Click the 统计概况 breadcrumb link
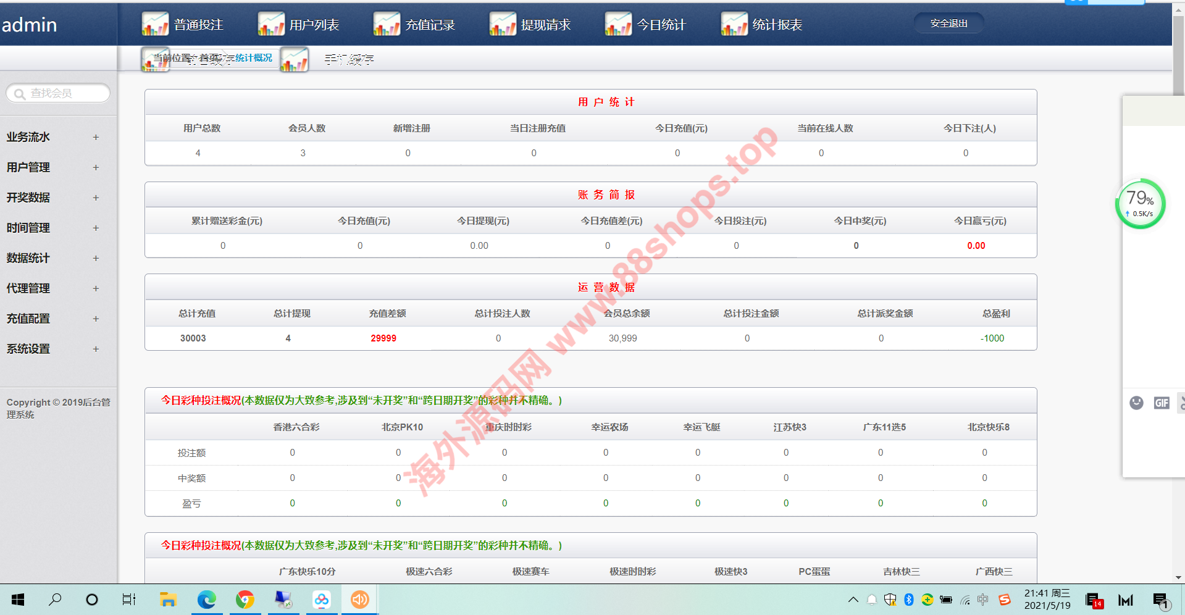1185x615 pixels. (253, 57)
